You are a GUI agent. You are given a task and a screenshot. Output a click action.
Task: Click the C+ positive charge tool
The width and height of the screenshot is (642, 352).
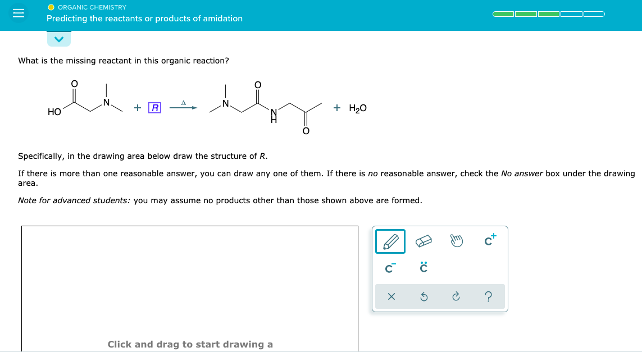click(x=489, y=240)
